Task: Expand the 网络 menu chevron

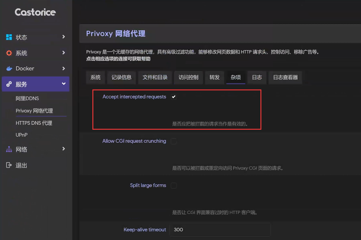Action: (63, 149)
